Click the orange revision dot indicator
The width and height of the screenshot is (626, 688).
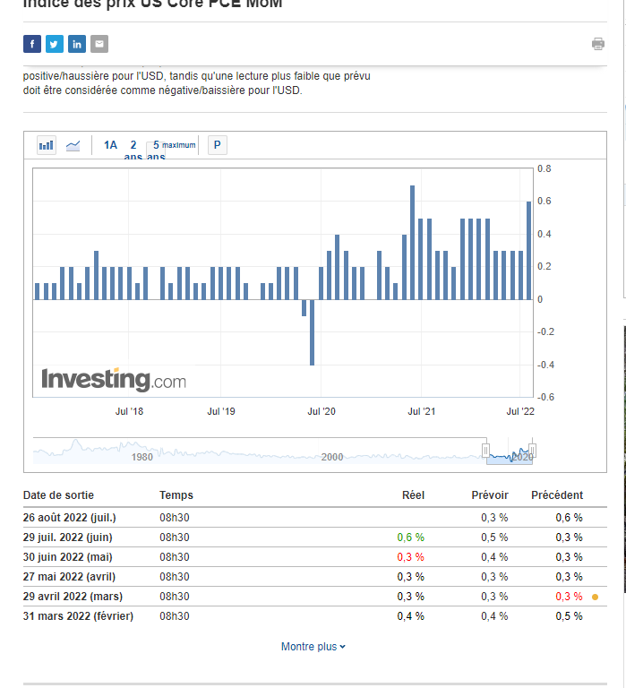(596, 597)
